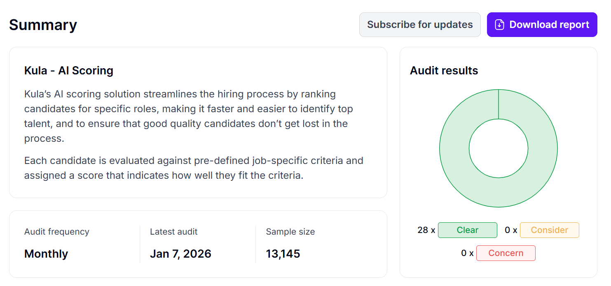611x286 pixels.
Task: Click the Summary heading
Action: (x=43, y=25)
